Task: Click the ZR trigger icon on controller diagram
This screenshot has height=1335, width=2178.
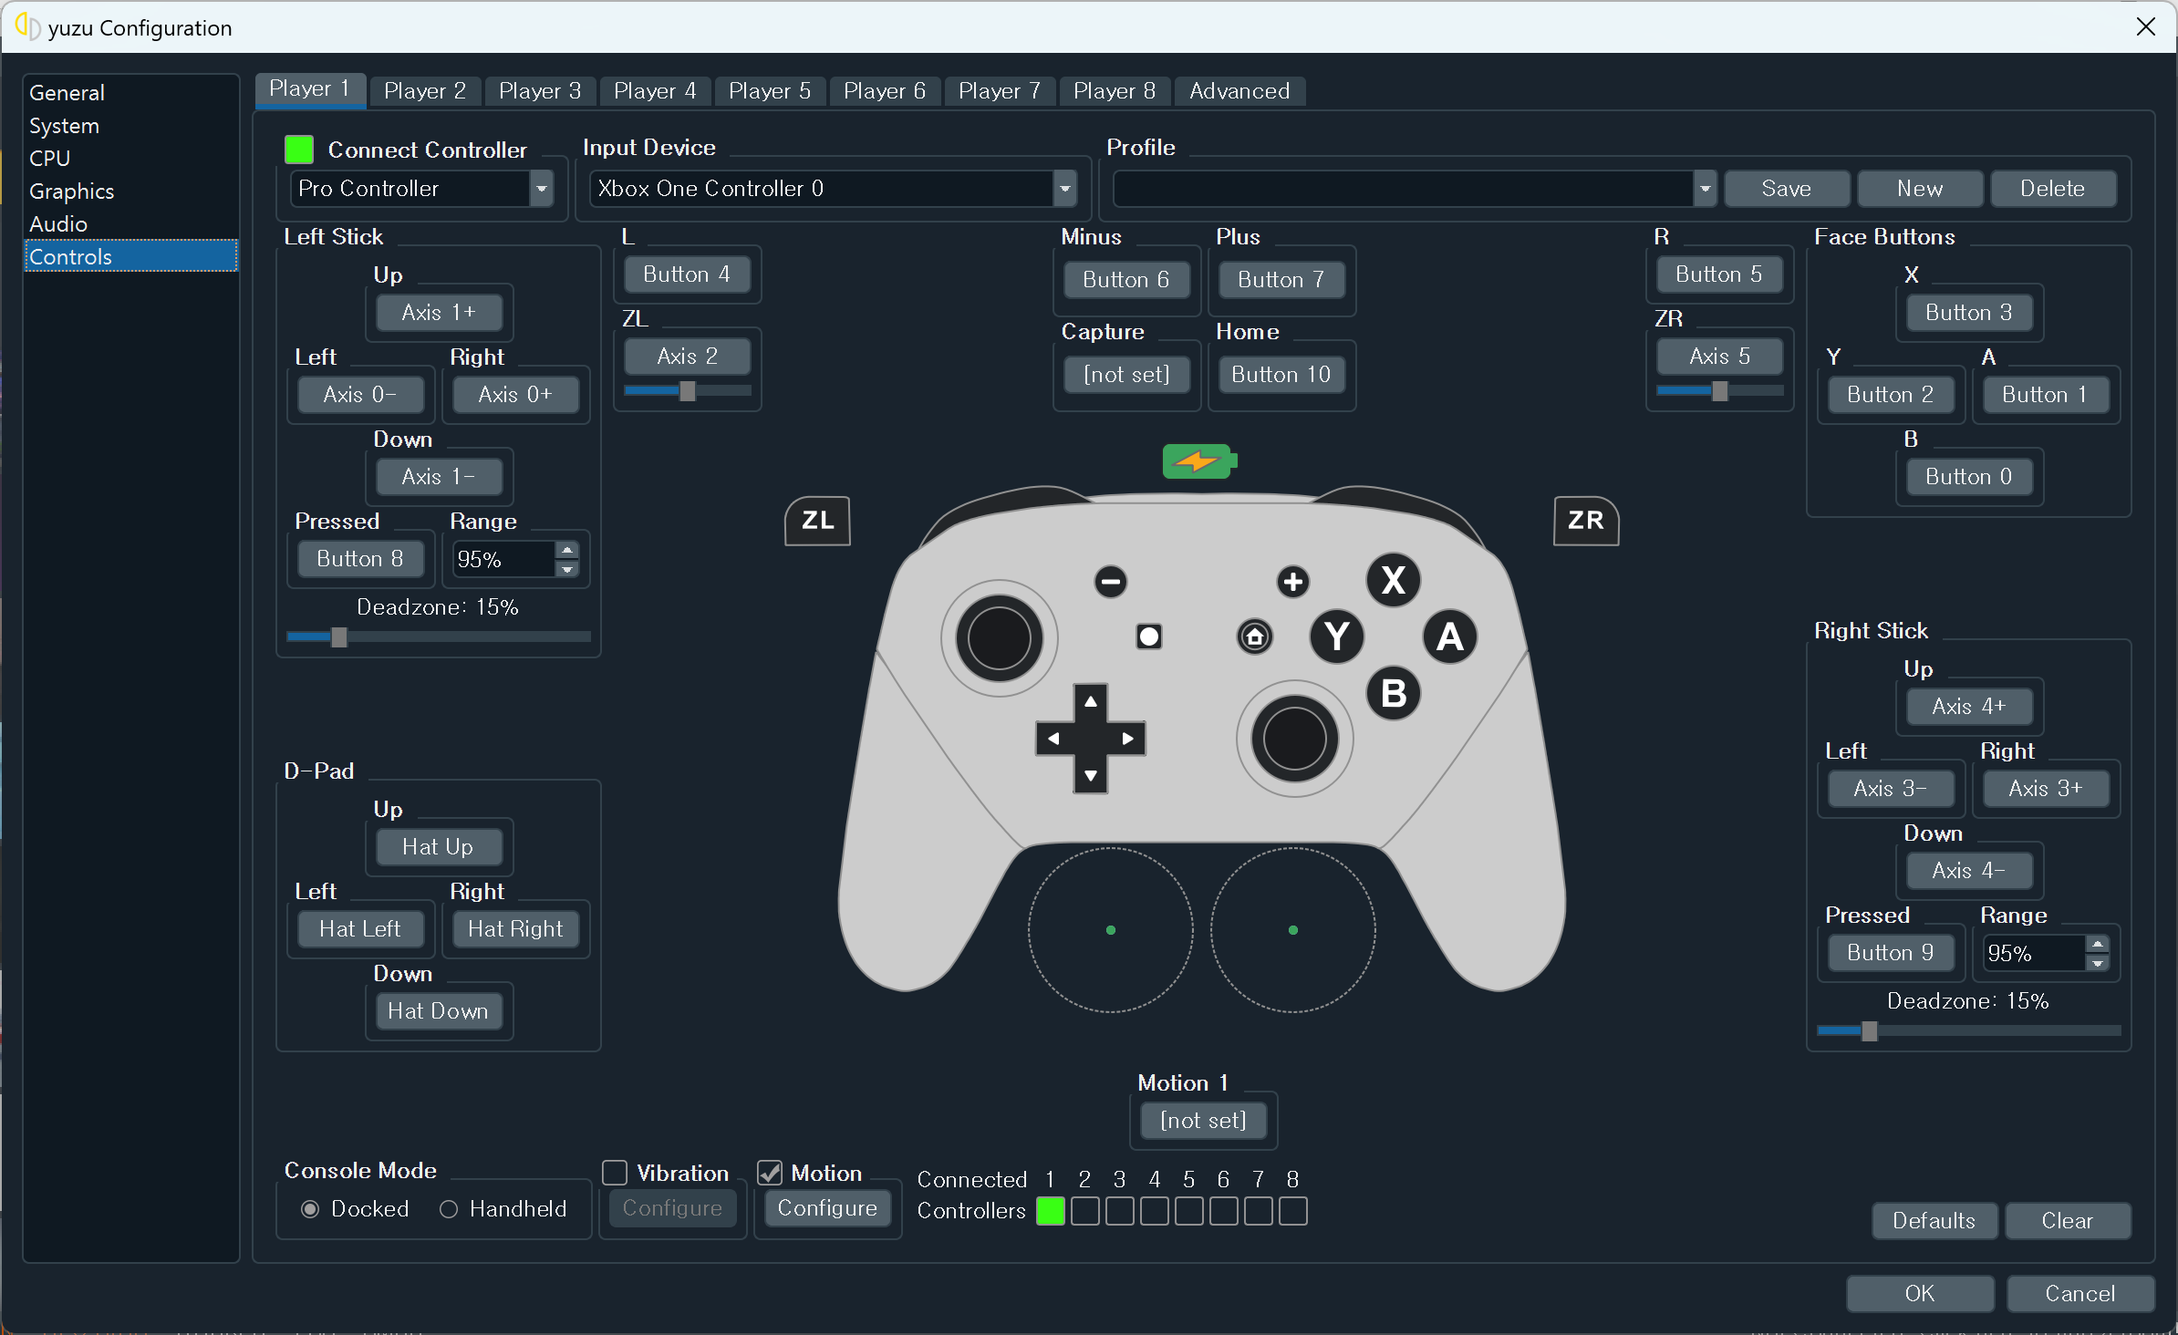Action: 1586,521
